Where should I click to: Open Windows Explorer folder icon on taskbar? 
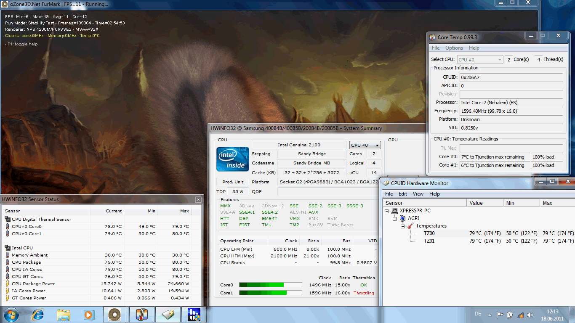point(64,315)
